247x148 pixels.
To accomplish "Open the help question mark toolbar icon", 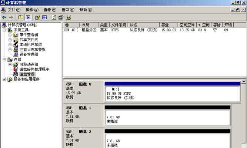I will pyautogui.click(x=37, y=17).
